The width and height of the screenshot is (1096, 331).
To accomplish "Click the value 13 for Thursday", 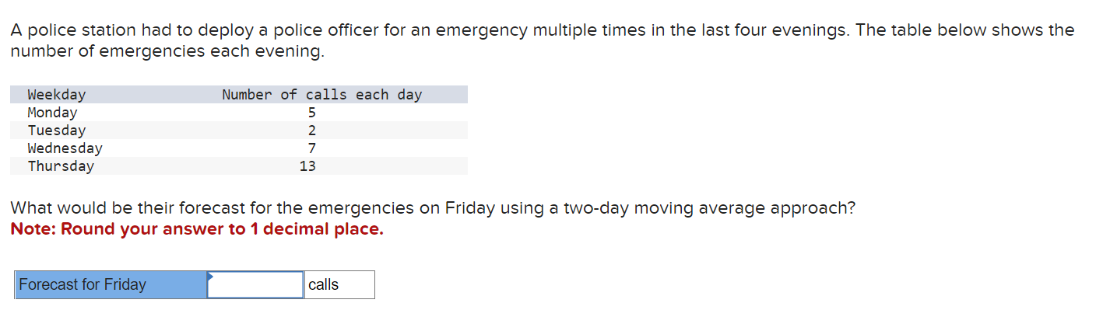I will (x=307, y=165).
